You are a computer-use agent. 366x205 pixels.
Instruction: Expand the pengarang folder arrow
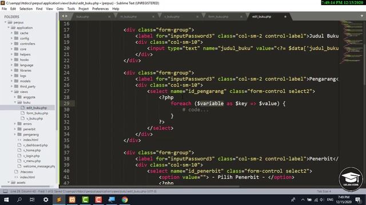click(x=15, y=134)
